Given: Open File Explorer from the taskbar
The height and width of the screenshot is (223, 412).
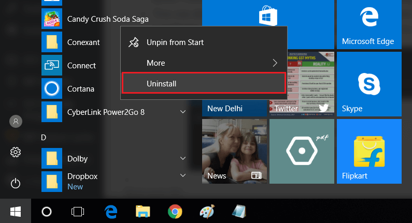Looking at the screenshot, I should pos(143,212).
